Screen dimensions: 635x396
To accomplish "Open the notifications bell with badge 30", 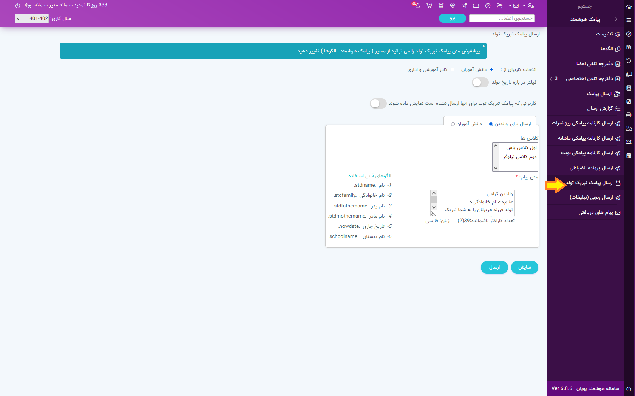I will coord(417,6).
